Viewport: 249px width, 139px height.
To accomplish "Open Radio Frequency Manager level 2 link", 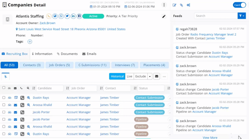I will point(213,34).
